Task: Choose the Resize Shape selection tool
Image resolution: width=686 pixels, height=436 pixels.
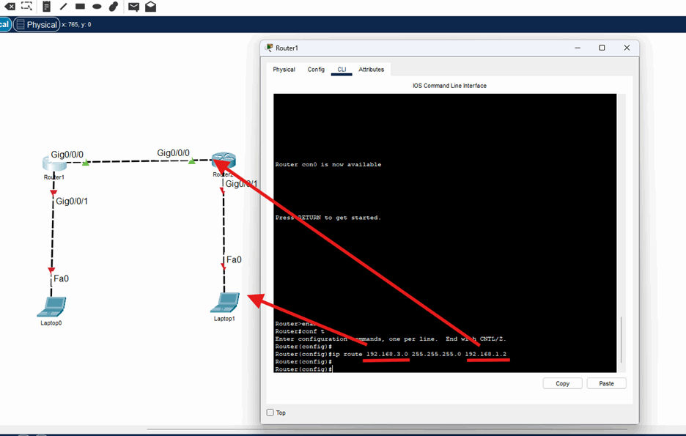Action: [x=27, y=7]
